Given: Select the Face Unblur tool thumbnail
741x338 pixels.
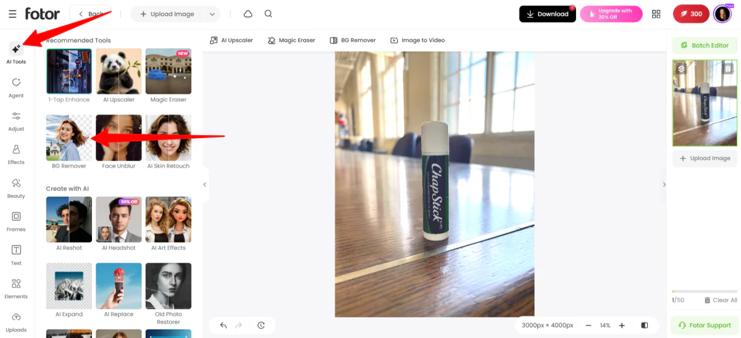Looking at the screenshot, I should [x=119, y=138].
